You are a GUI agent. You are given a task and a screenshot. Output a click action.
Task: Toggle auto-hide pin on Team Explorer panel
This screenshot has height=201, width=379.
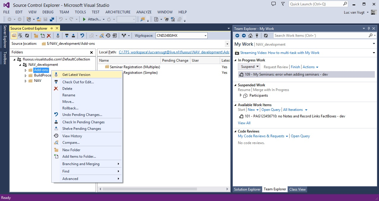369,28
